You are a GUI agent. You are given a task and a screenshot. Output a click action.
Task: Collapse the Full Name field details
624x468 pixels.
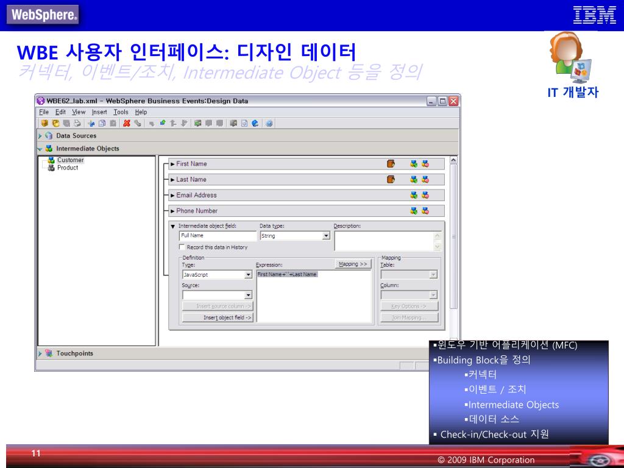[x=172, y=227]
